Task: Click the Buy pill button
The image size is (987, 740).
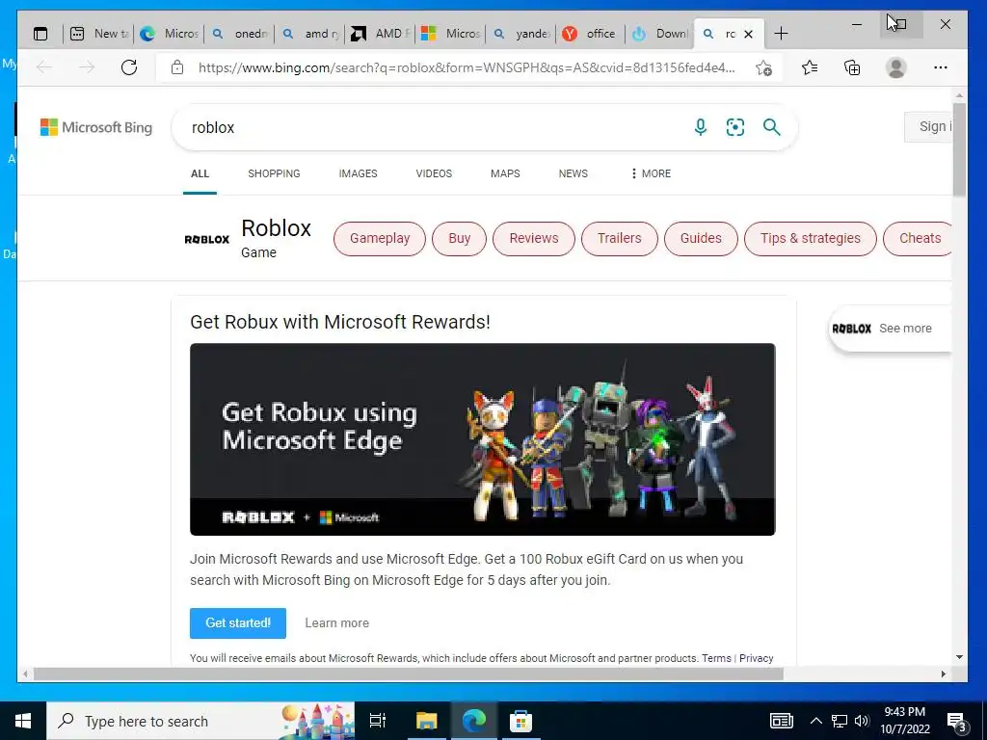Action: coord(459,239)
